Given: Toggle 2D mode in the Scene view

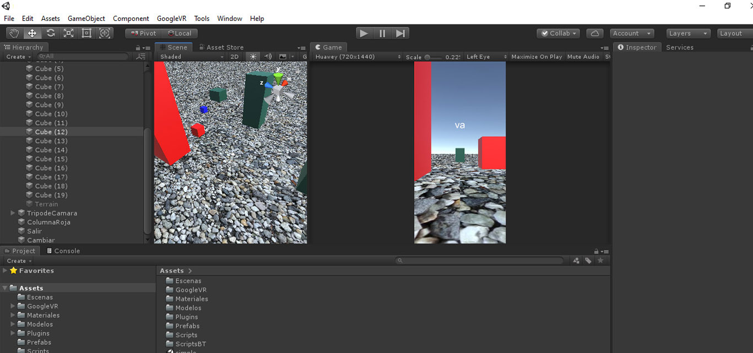Looking at the screenshot, I should point(235,57).
